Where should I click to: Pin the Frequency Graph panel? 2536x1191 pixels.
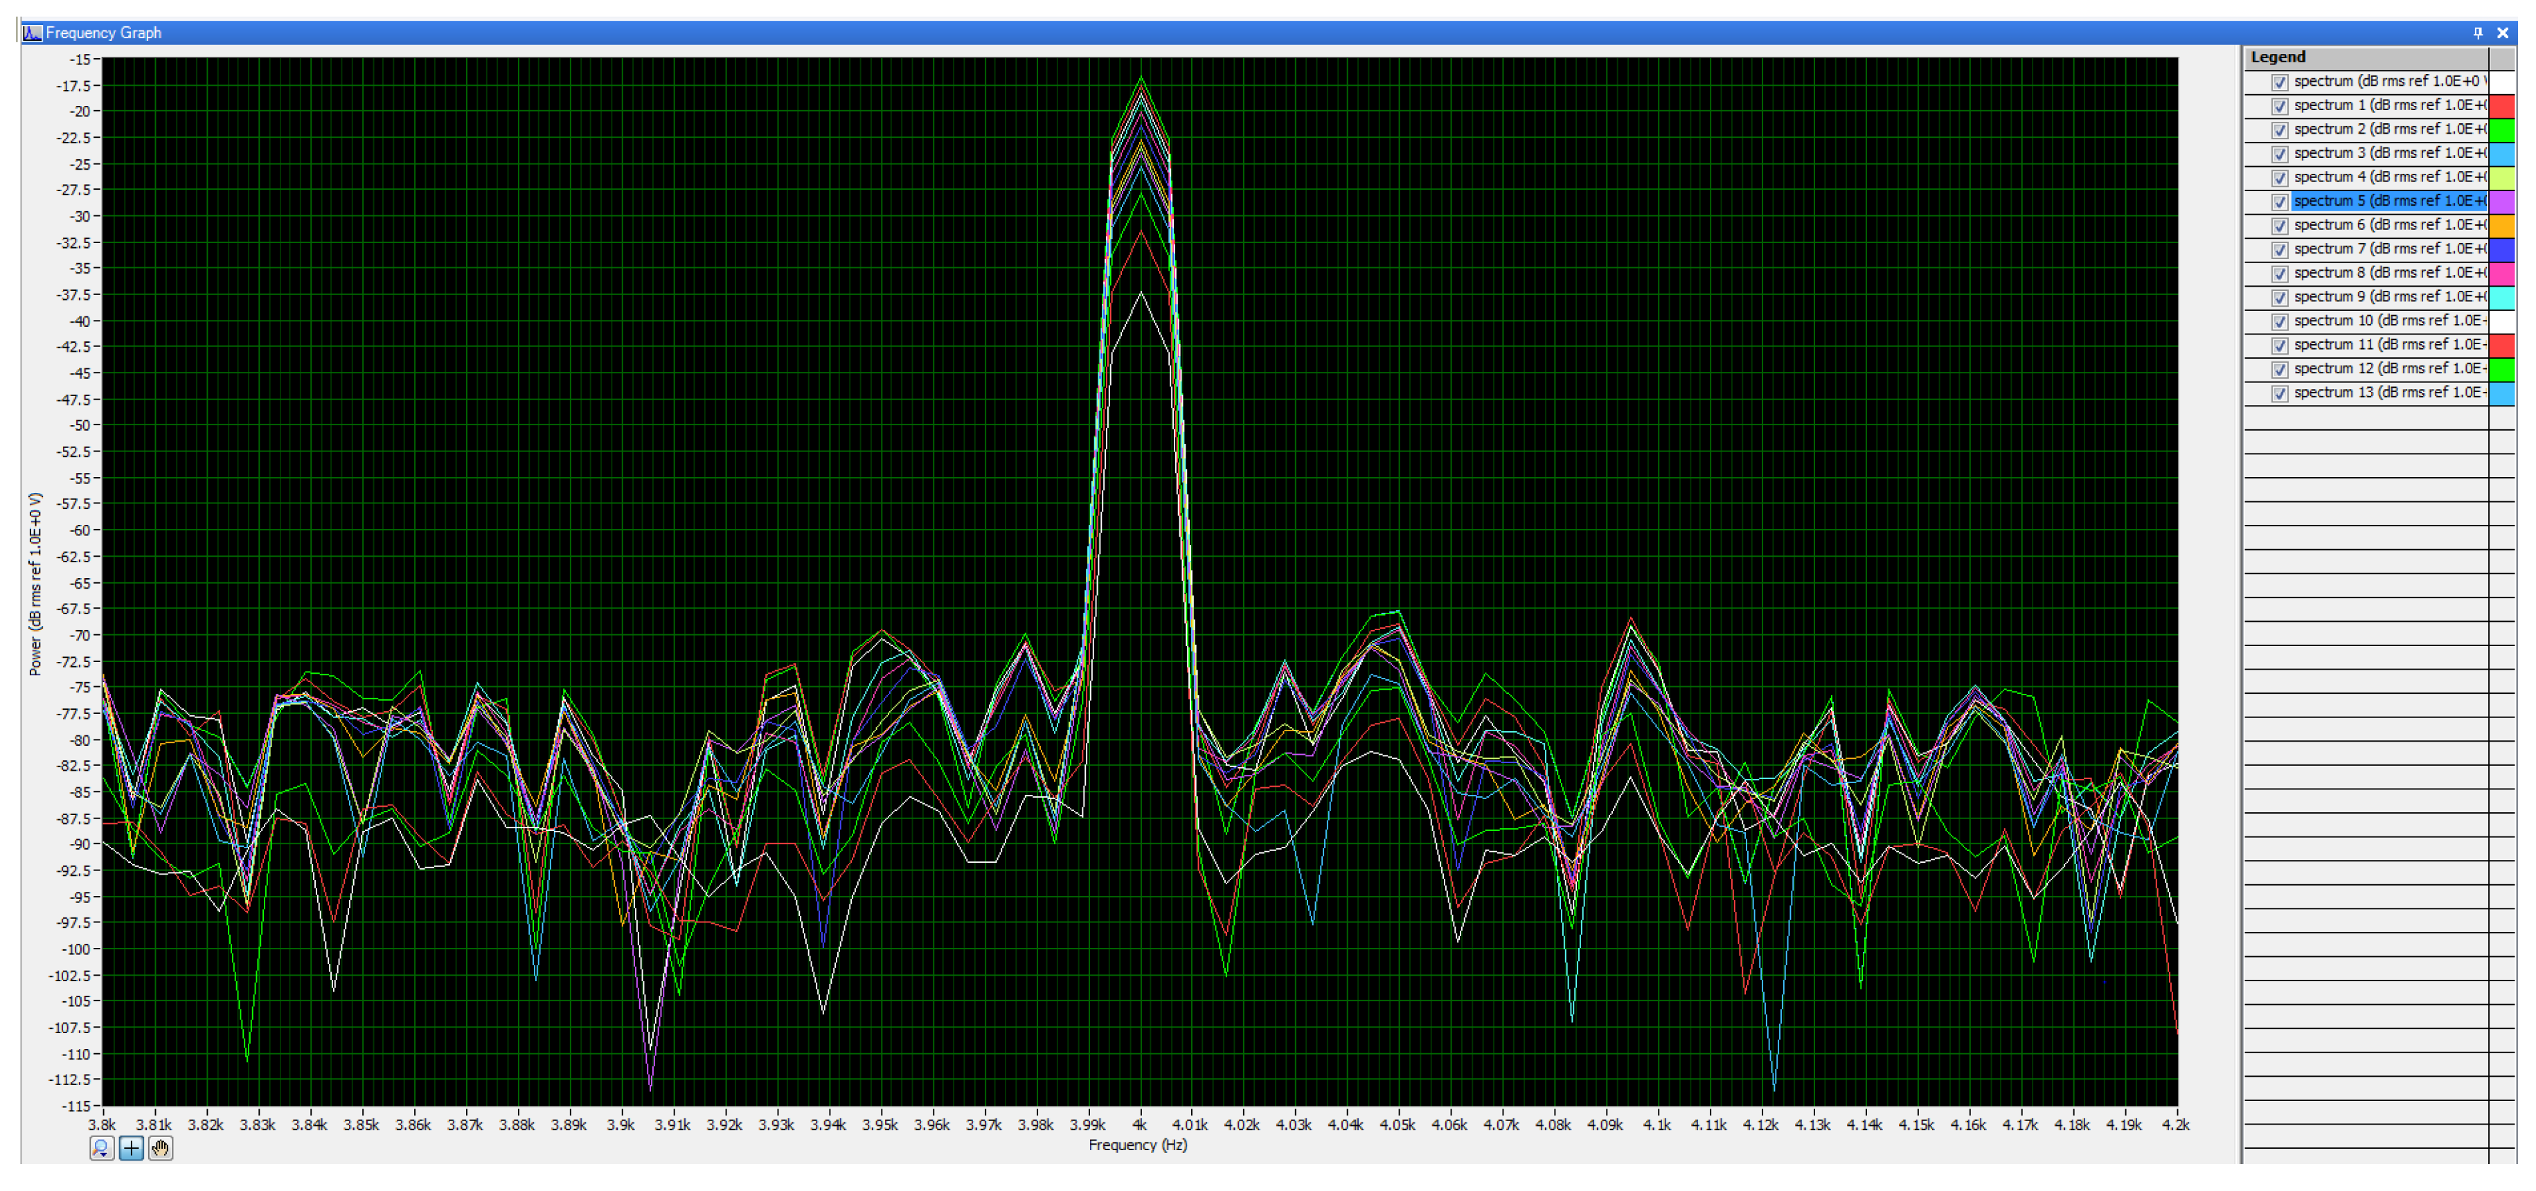(x=2478, y=33)
